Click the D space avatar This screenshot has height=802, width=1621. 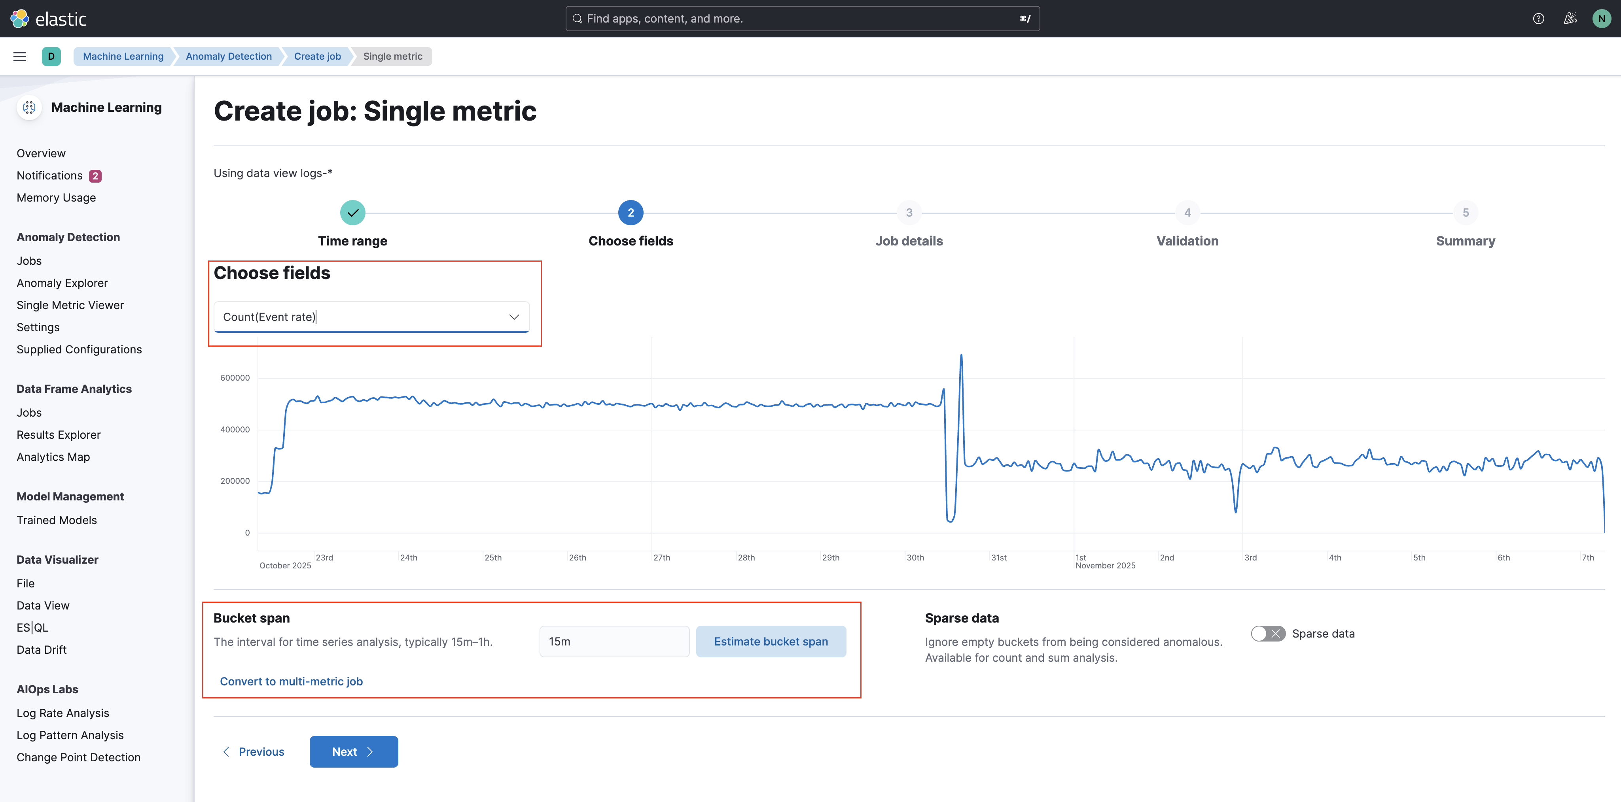pos(51,56)
